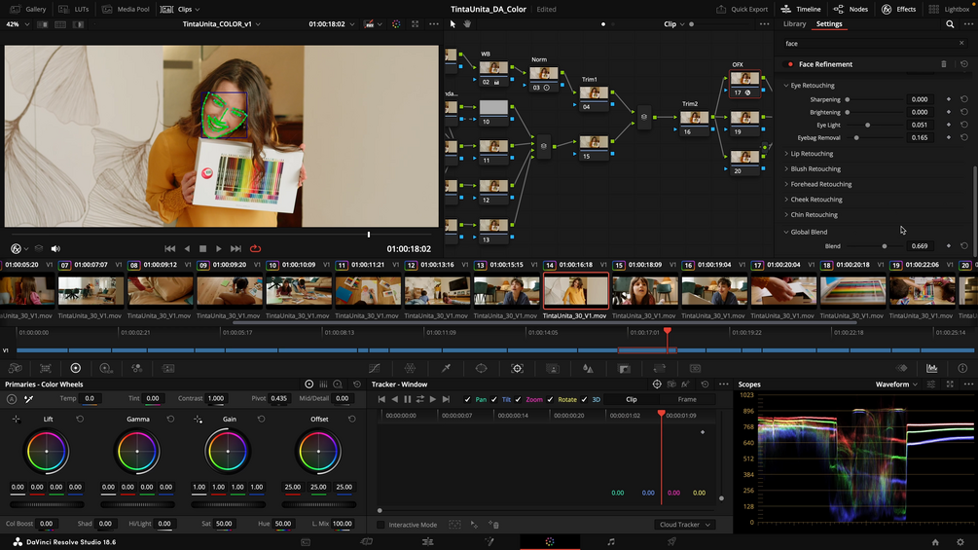Toggle Tilt tracking checkbox
Image resolution: width=978 pixels, height=550 pixels.
[x=494, y=400]
